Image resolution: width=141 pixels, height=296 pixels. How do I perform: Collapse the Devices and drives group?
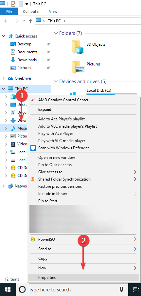(x=56, y=82)
